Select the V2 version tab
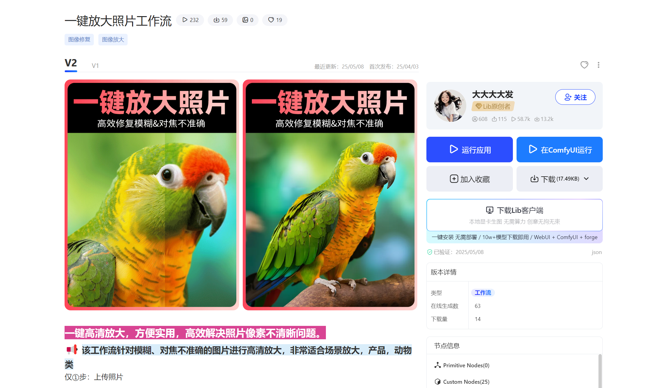Viewport: 660px width, 388px height. coord(71,63)
